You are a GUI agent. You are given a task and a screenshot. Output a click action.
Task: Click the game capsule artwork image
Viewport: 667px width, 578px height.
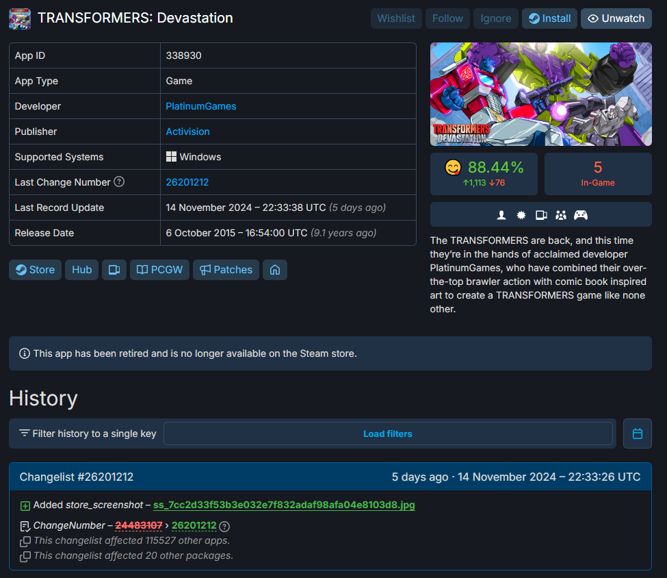540,94
